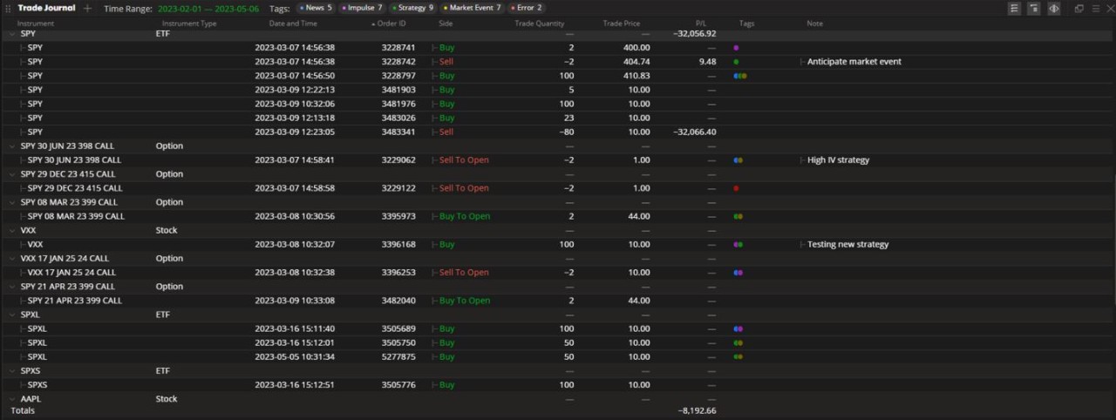Image resolution: width=1116 pixels, height=420 pixels.
Task: Toggle the Market Event 7 tag filter
Action: pos(472,8)
